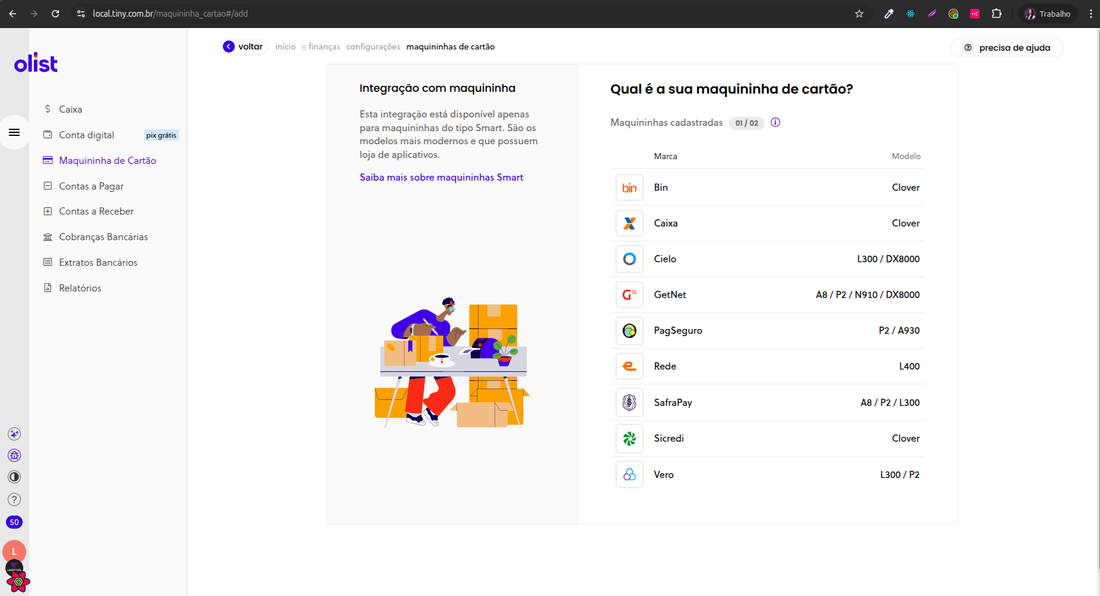Click the voltar button

point(244,46)
